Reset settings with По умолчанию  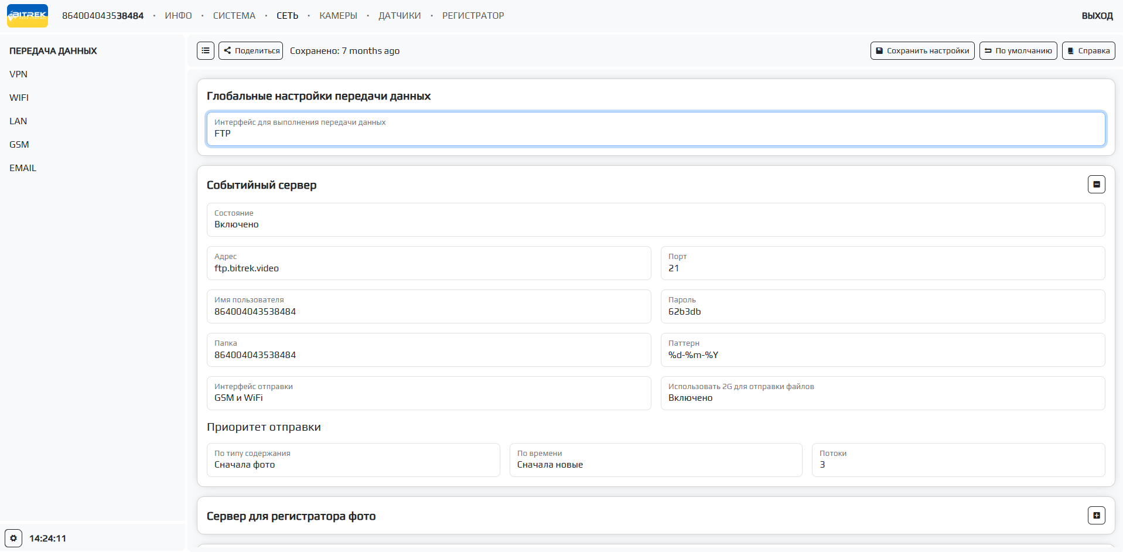[x=1018, y=51]
